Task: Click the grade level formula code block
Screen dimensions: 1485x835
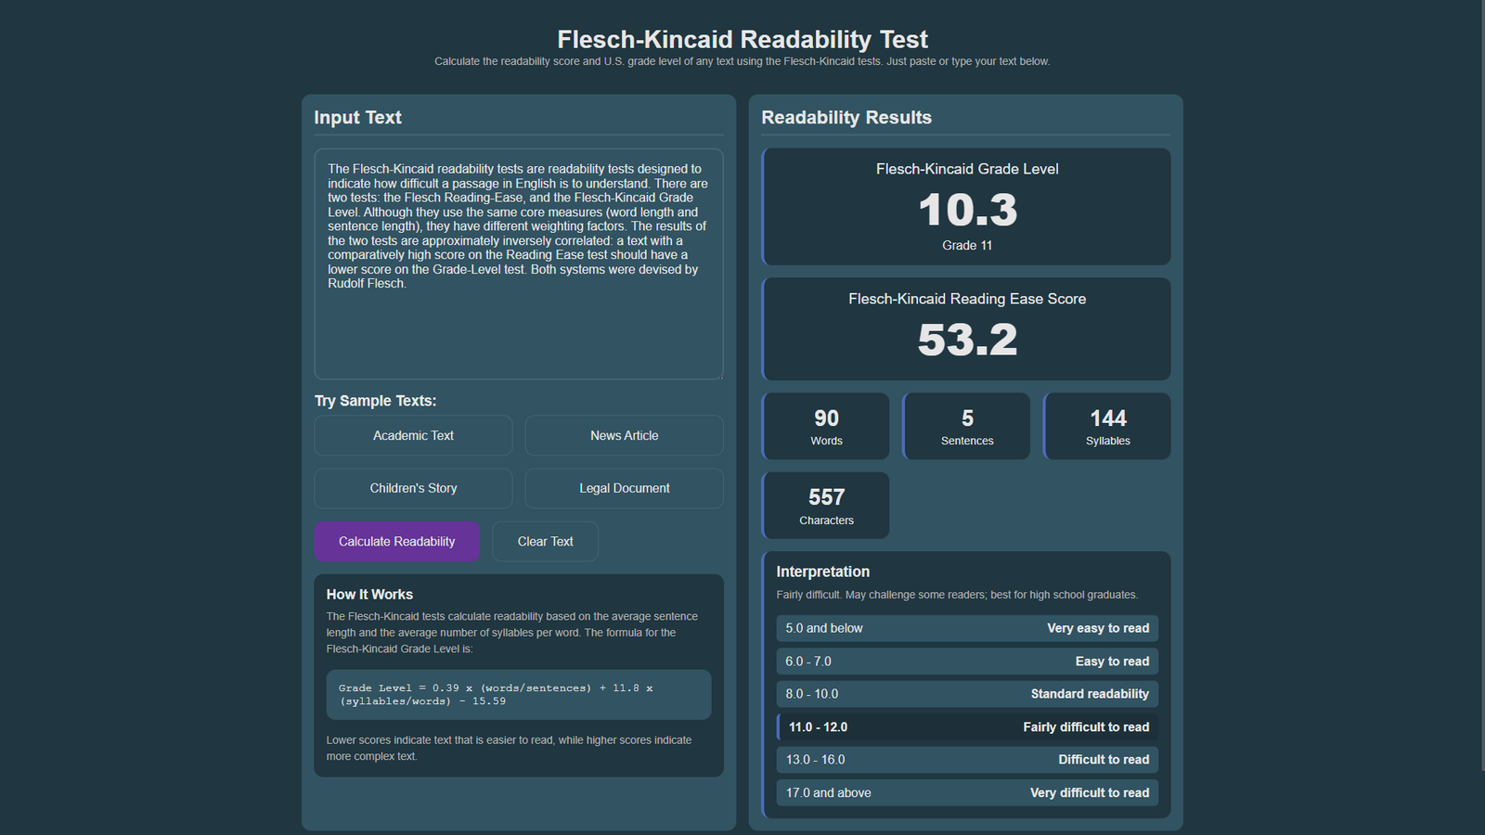Action: pos(519,695)
